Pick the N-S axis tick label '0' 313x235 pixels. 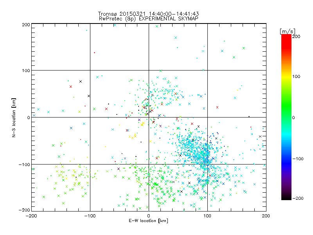point(29,117)
